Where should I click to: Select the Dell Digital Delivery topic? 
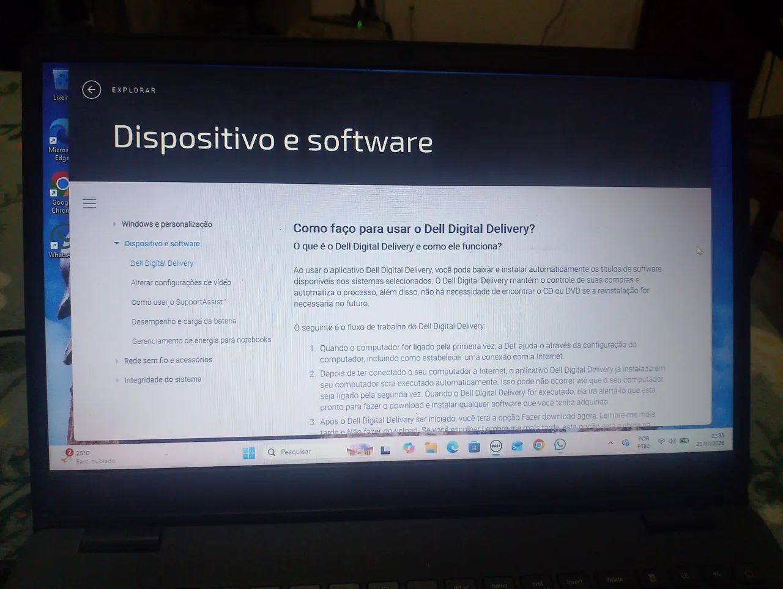(161, 263)
